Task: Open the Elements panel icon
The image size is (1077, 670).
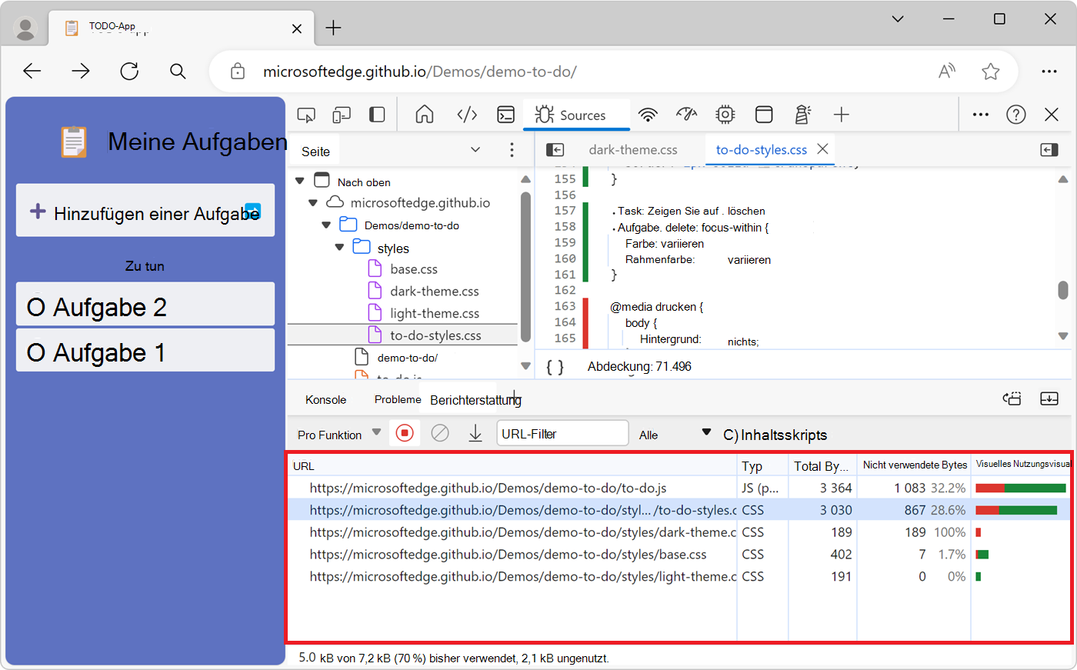Action: pos(467,114)
